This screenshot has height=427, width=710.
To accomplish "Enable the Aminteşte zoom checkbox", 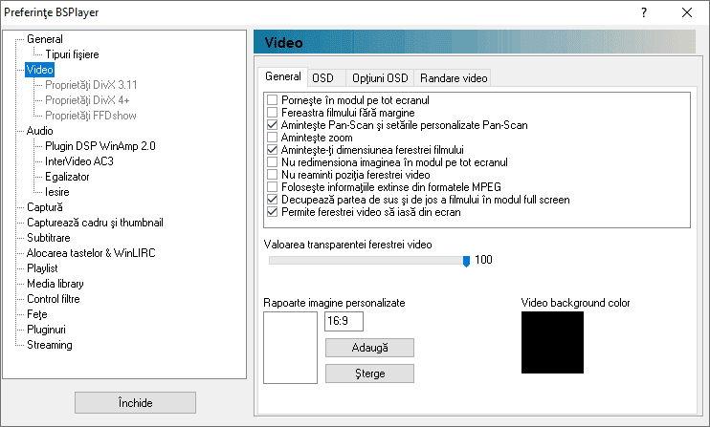I will pos(272,137).
